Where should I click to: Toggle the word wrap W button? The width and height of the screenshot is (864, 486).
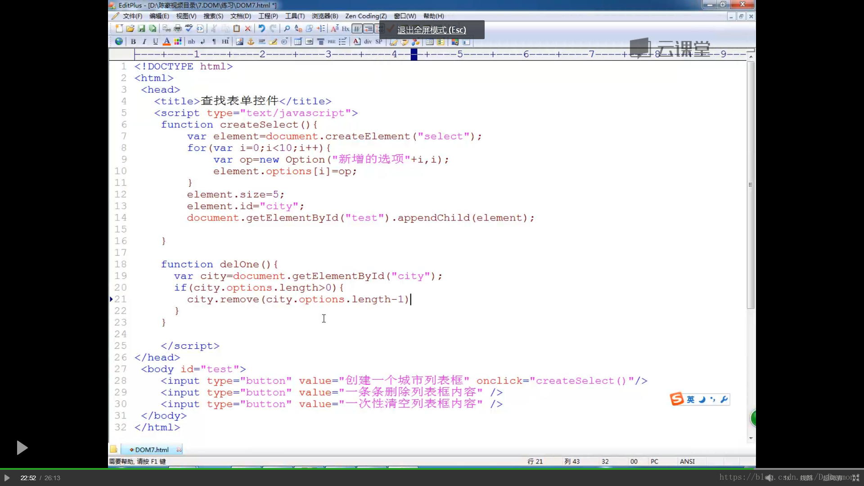coord(357,28)
